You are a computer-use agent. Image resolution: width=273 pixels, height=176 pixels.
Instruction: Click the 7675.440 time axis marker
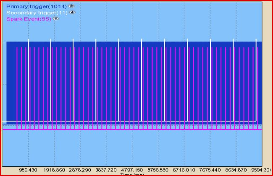click(x=210, y=170)
